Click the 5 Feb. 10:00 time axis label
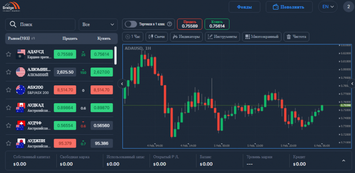Viewport: 355px width, 173px height. (255, 145)
